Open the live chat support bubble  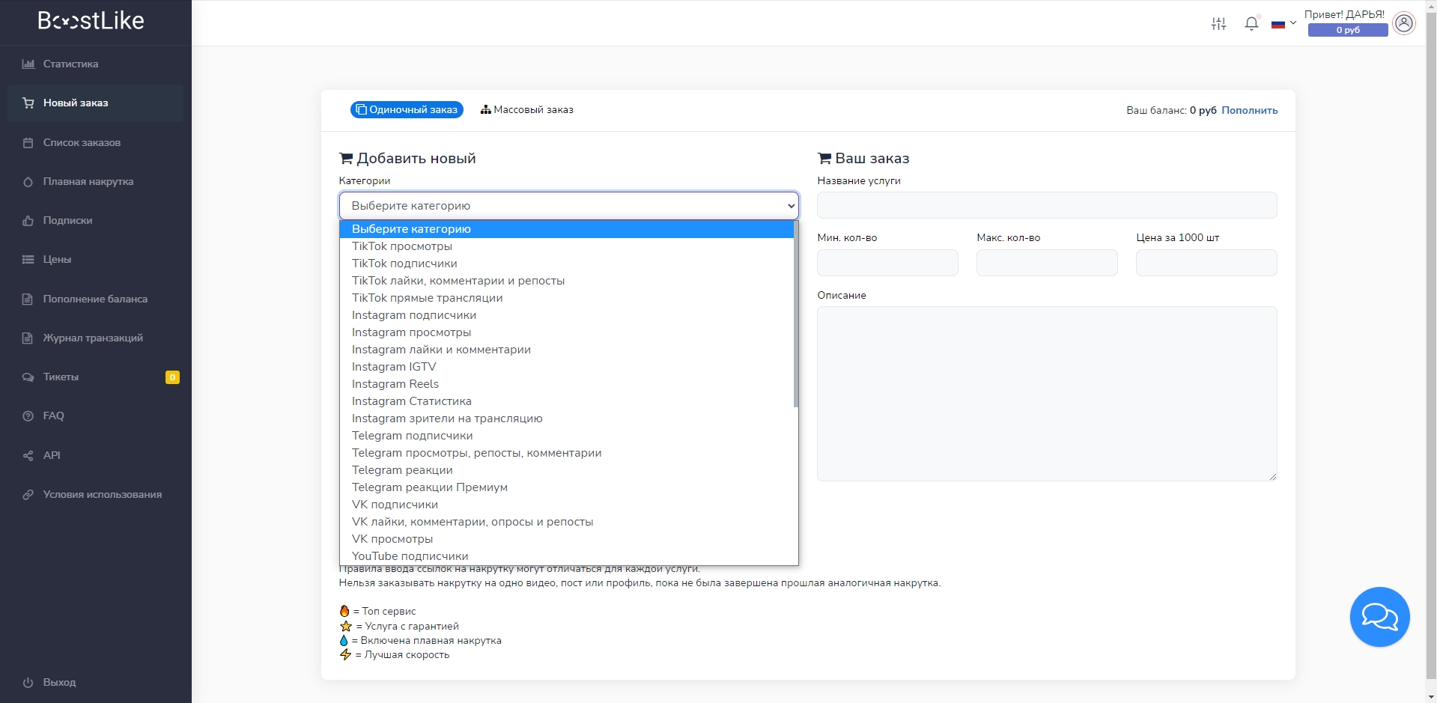[x=1379, y=617]
